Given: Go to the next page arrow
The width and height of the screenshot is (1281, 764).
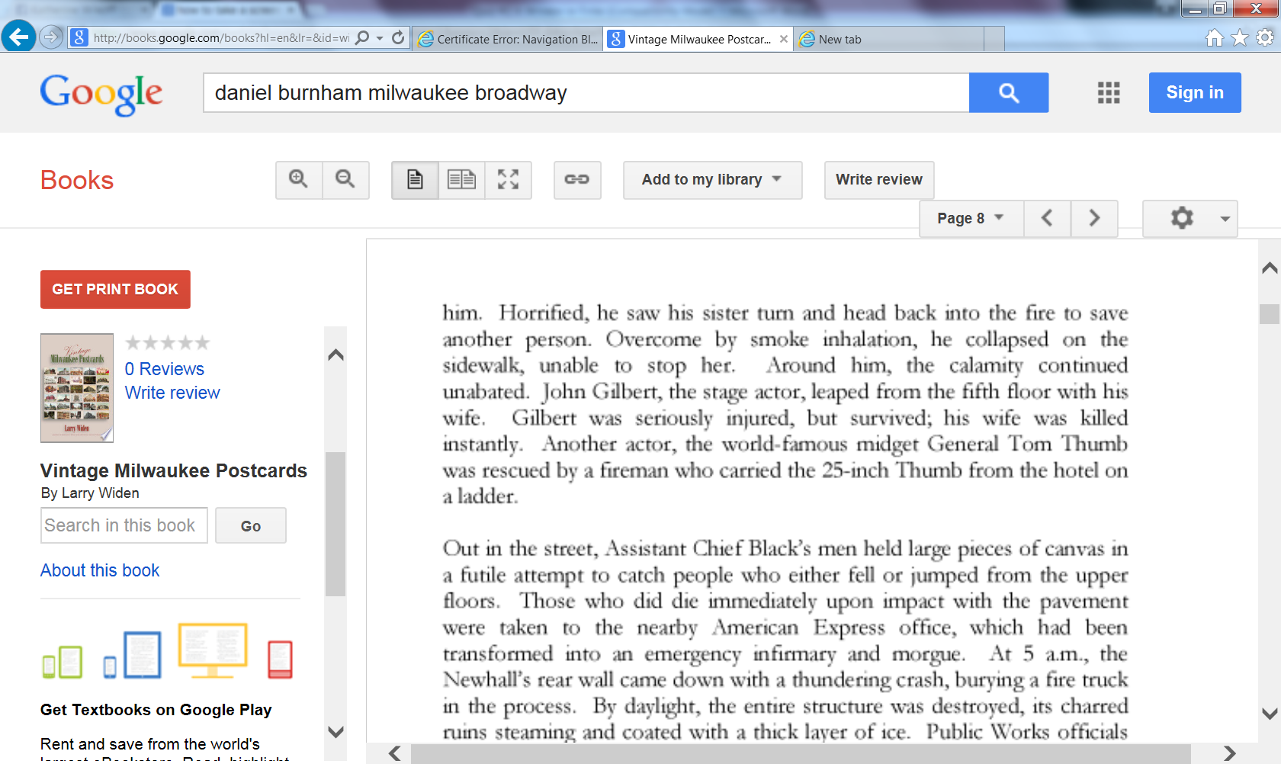Looking at the screenshot, I should coord(1094,219).
